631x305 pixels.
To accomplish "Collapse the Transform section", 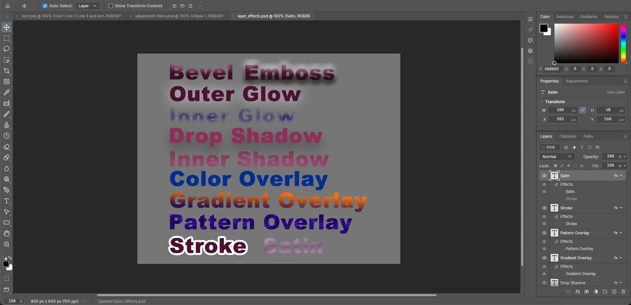I will [x=542, y=102].
